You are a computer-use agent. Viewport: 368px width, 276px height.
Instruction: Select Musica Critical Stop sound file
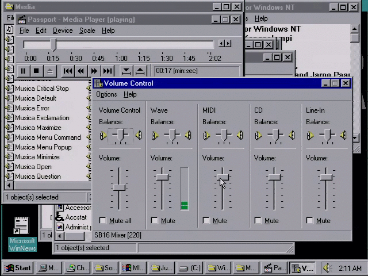click(42, 89)
